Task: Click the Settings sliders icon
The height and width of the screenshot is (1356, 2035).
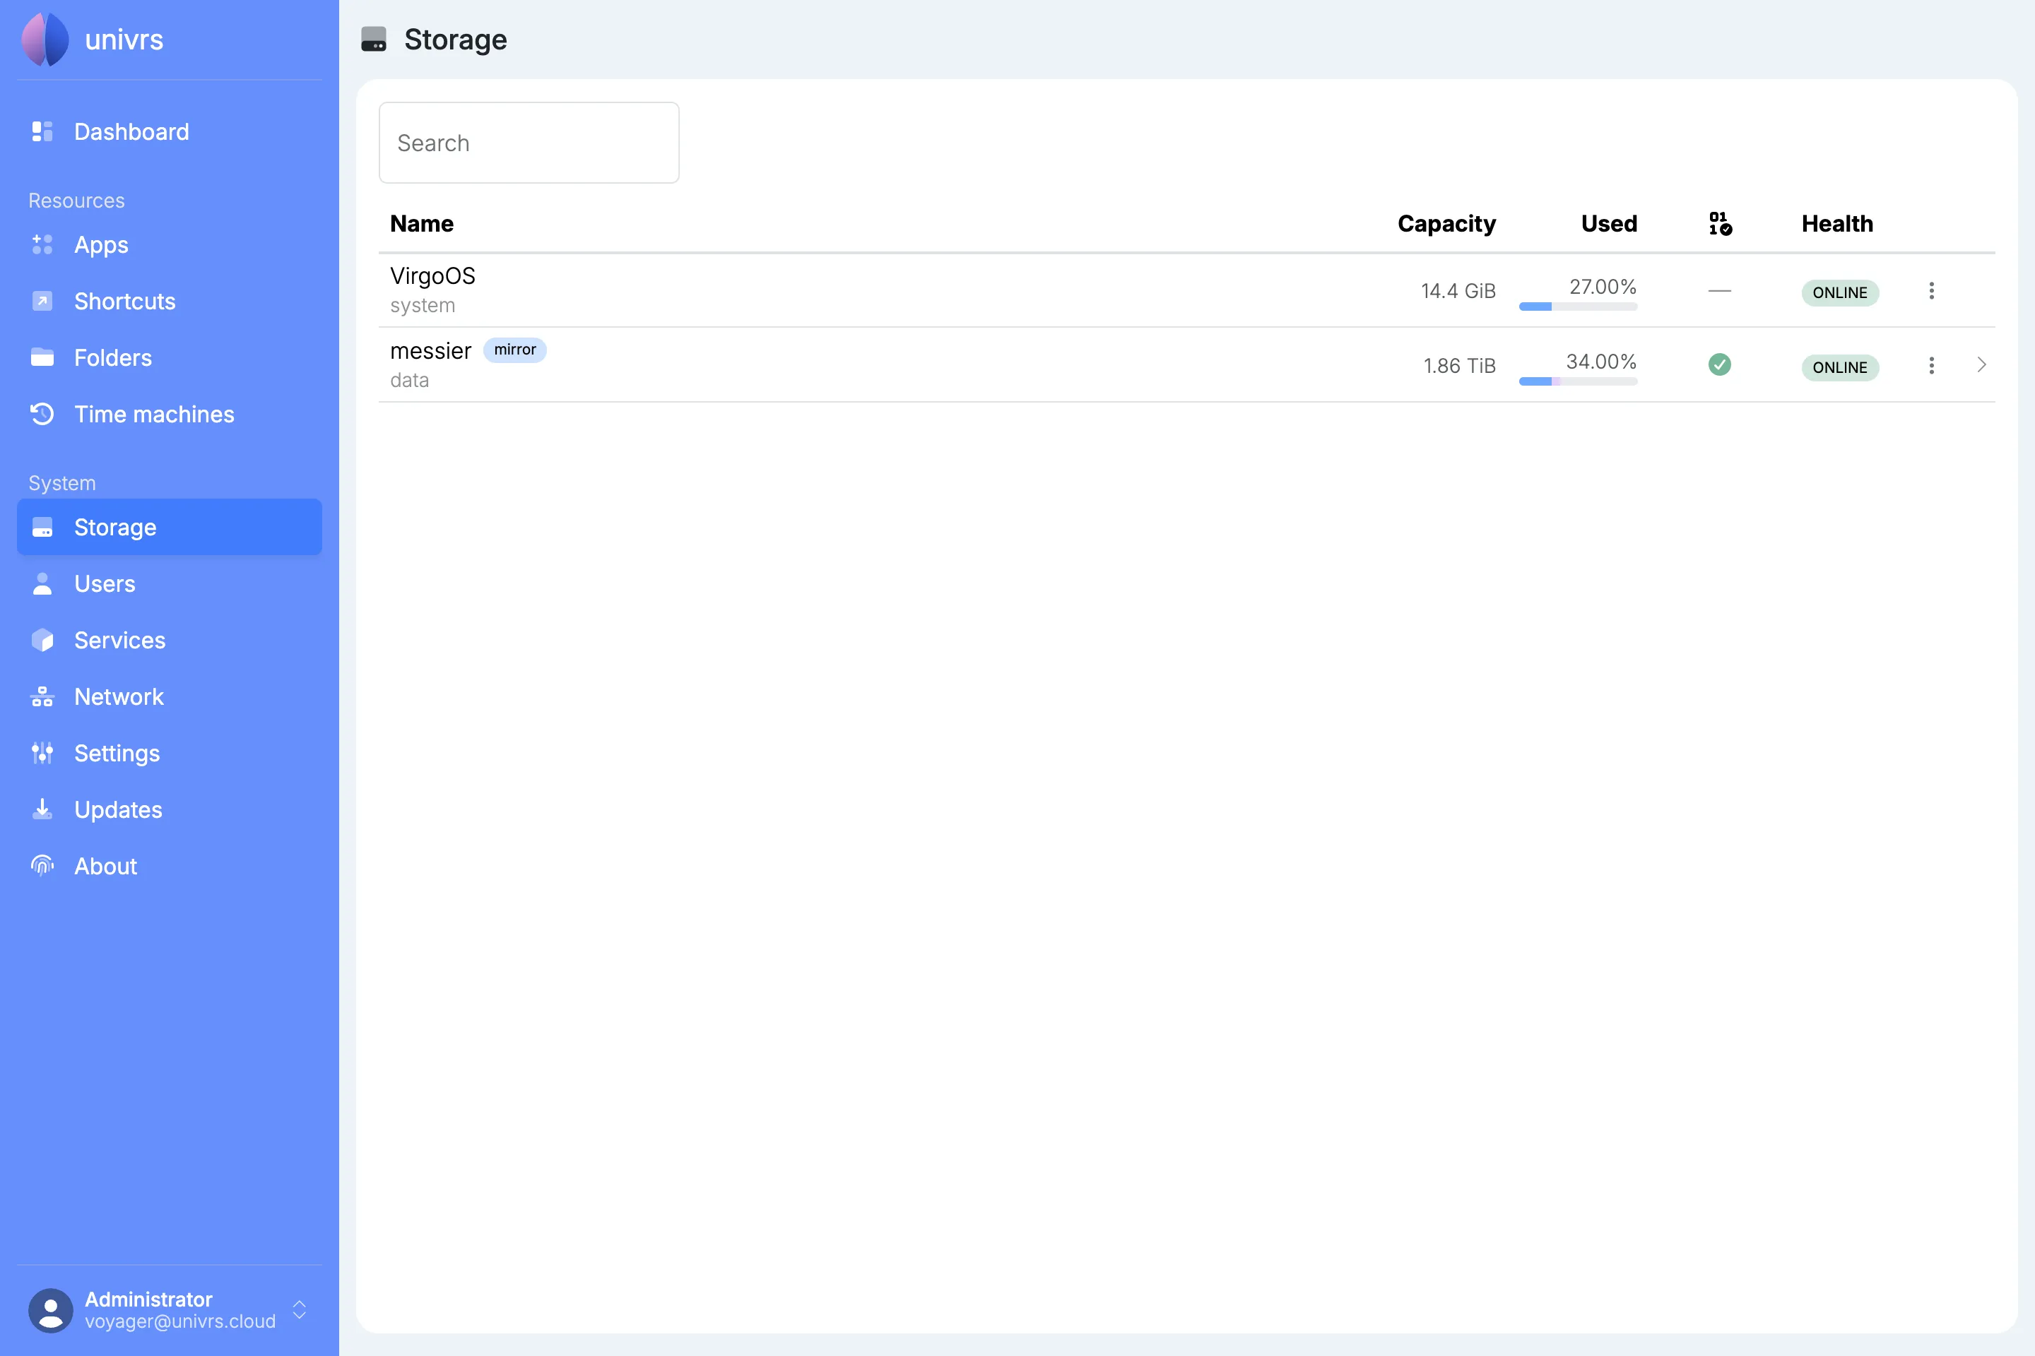Action: (x=42, y=754)
